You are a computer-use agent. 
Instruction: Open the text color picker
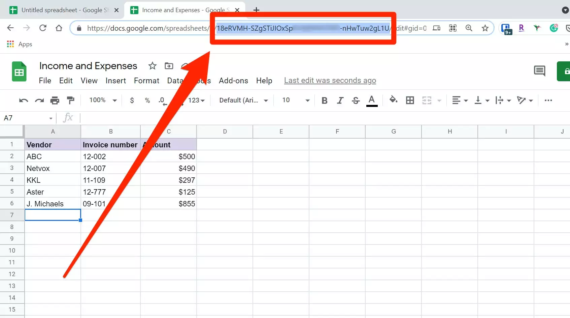(x=372, y=100)
